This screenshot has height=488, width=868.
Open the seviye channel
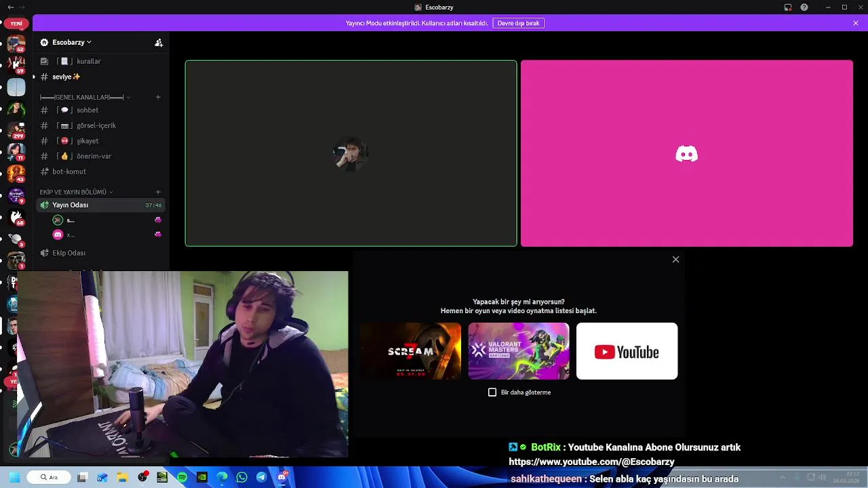102,77
